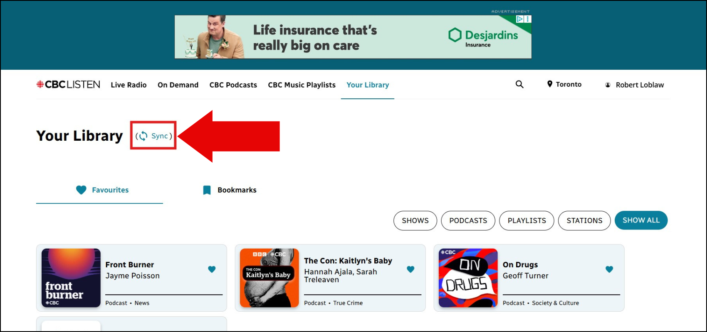The width and height of the screenshot is (707, 332).
Task: Click the Jayme Poisson host name
Action: pos(133,276)
